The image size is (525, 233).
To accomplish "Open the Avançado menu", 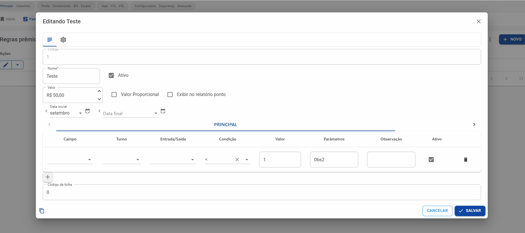I will point(184,6).
